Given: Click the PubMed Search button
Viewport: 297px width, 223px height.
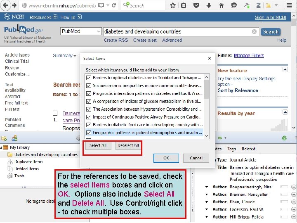Looking at the screenshot, I should click(271, 32).
